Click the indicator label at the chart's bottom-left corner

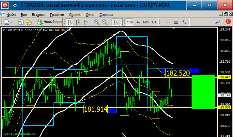click(19, 134)
